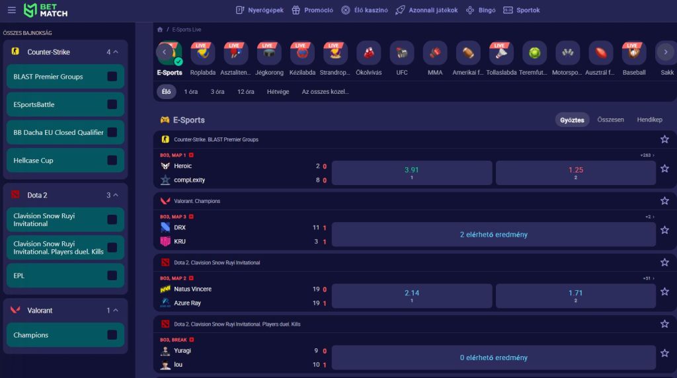Open Bingó in the top navigation

tap(481, 10)
